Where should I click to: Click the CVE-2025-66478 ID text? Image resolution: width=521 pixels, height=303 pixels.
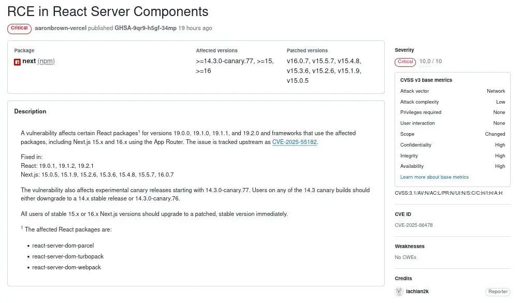pos(414,225)
